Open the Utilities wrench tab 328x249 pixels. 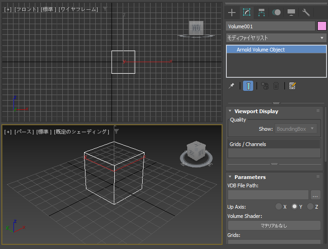pyautogui.click(x=306, y=13)
